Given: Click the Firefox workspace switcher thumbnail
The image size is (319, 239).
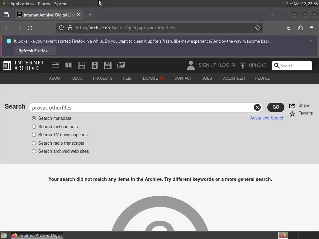Looking at the screenshot, I should click(283, 235).
